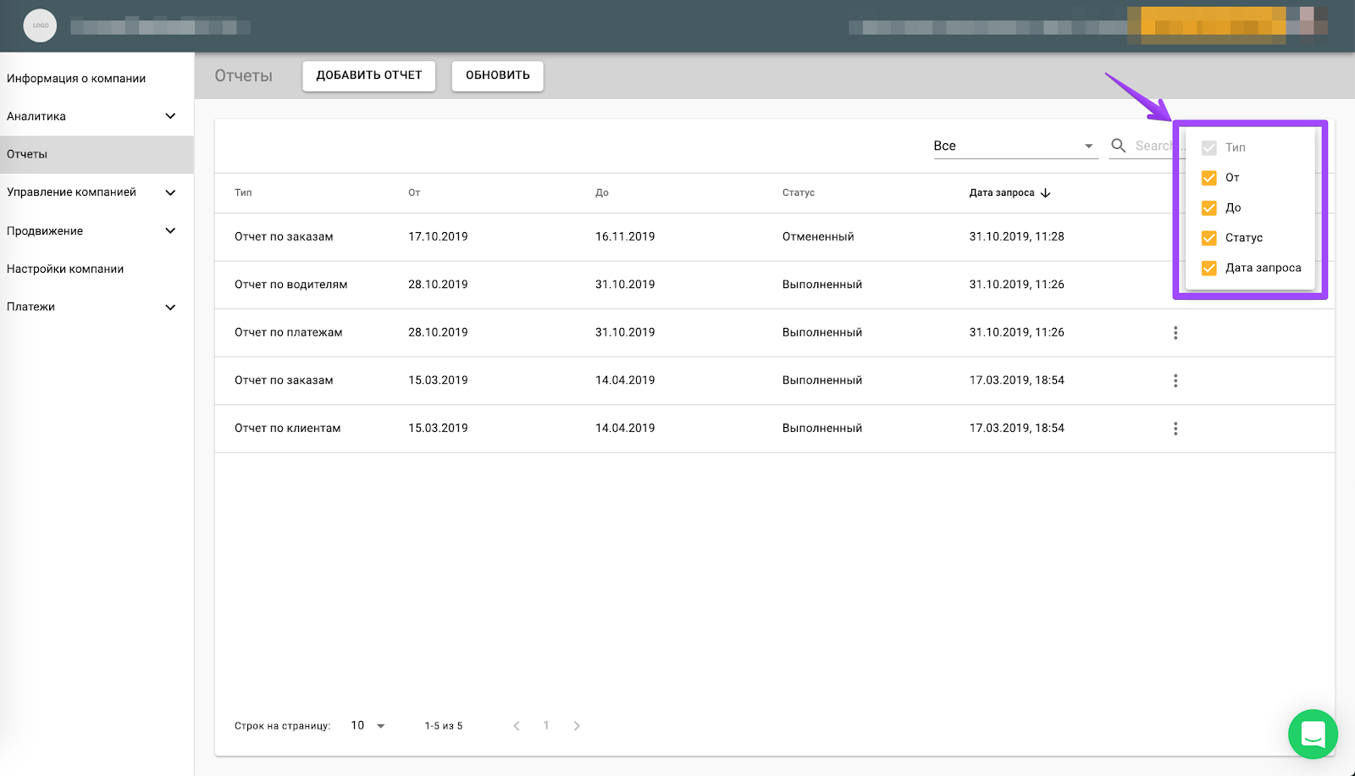Select the Отчет по водителям row
The width and height of the screenshot is (1355, 776).
tap(775, 285)
